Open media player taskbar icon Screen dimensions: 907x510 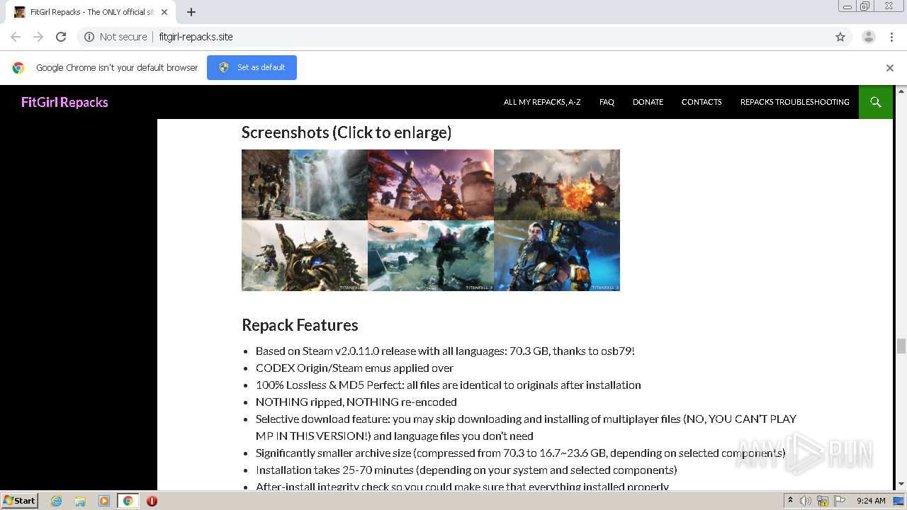(x=103, y=501)
